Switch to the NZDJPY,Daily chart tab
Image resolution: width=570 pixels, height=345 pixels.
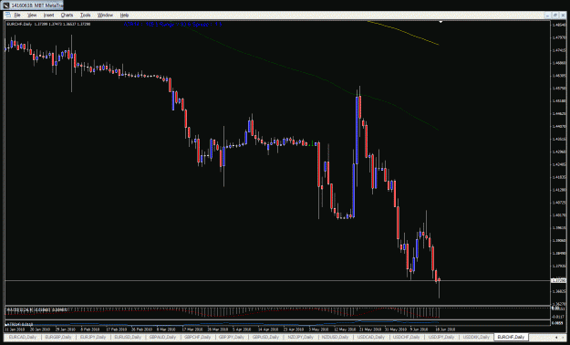(301, 337)
